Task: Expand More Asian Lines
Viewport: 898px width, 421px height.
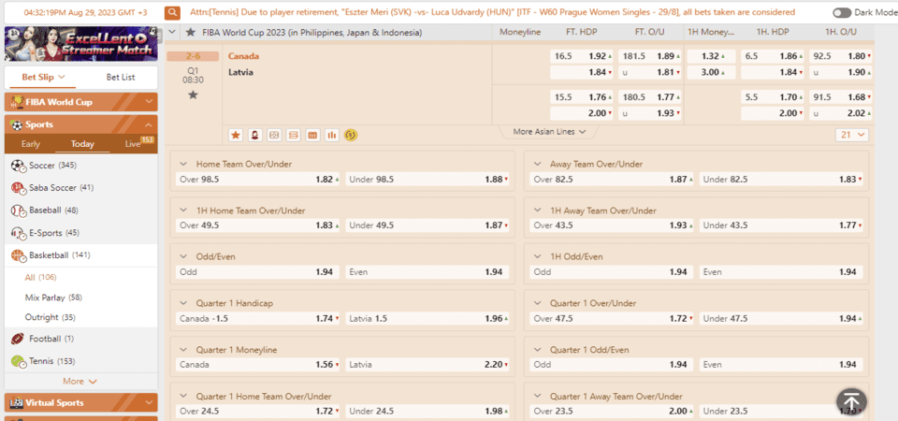Action: click(549, 132)
